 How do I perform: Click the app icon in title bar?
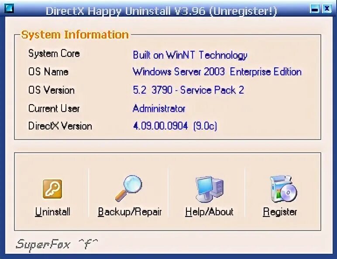[x=9, y=9]
